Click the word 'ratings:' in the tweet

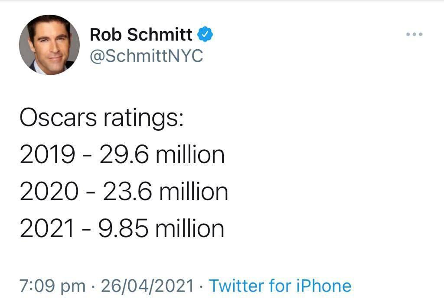click(144, 119)
